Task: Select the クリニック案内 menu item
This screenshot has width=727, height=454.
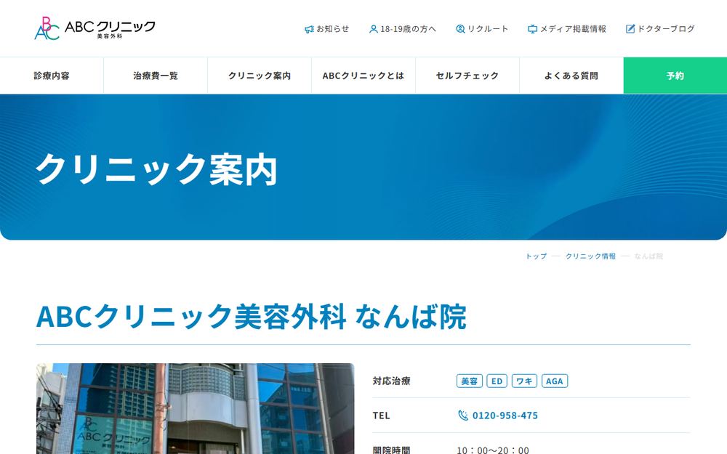Action: pos(260,76)
